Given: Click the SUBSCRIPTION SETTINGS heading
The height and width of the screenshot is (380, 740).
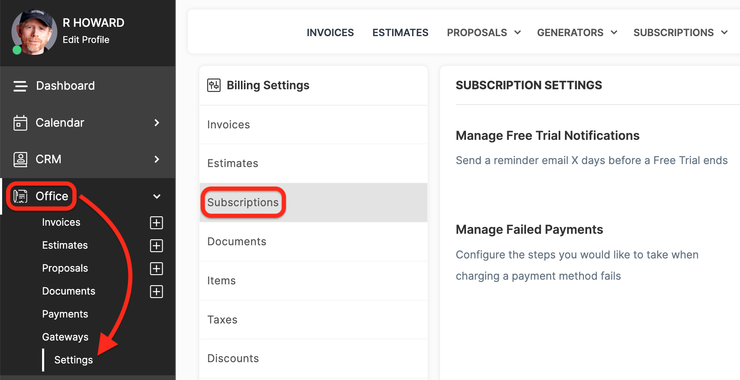Looking at the screenshot, I should coord(529,85).
